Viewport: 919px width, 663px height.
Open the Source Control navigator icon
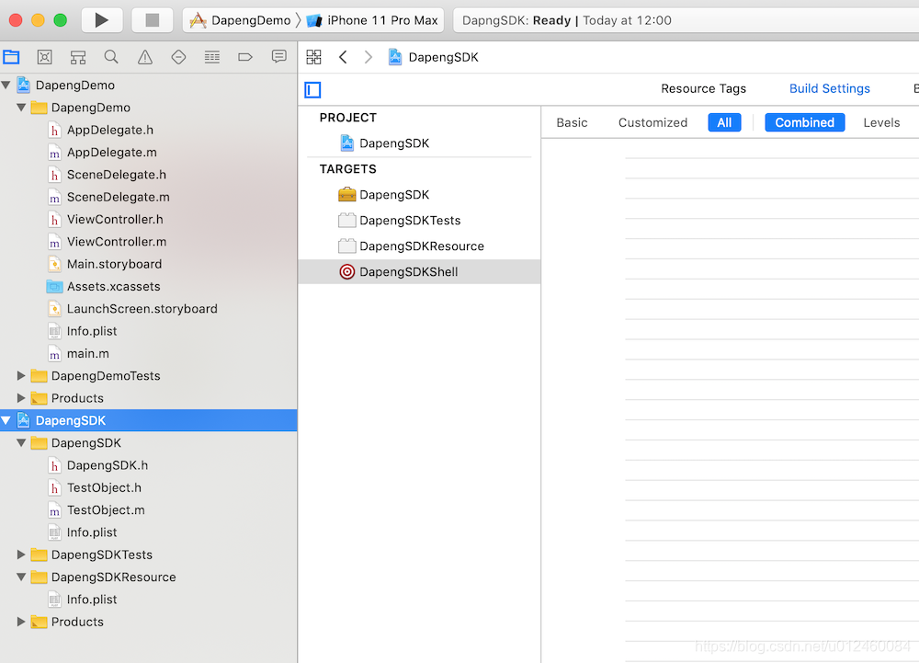tap(44, 57)
